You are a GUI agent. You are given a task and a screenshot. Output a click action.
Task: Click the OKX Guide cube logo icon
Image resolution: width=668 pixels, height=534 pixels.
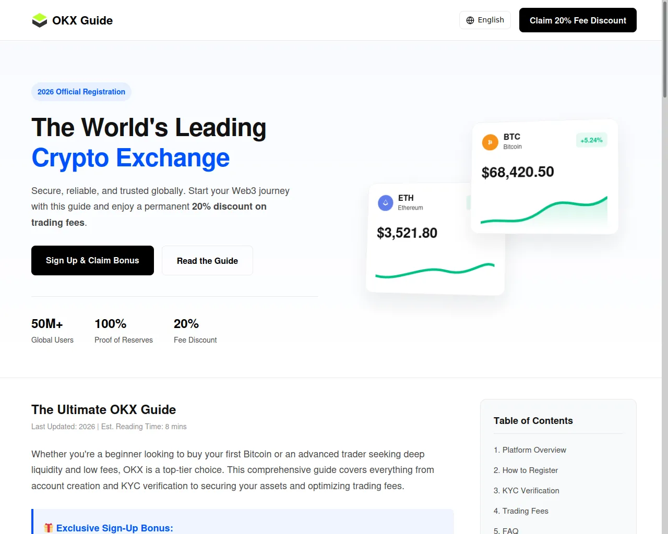click(40, 20)
